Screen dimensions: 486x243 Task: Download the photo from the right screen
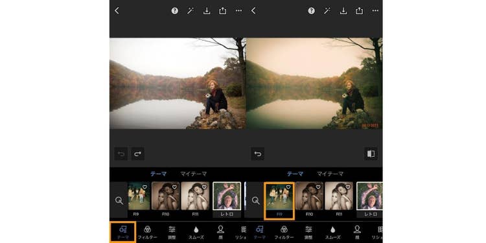click(343, 11)
